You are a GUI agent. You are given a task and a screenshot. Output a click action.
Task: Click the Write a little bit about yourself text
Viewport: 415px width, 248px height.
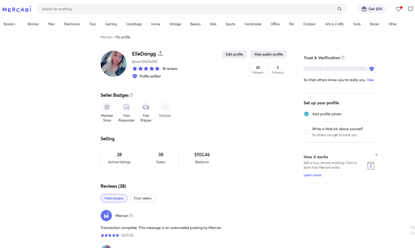coord(338,129)
